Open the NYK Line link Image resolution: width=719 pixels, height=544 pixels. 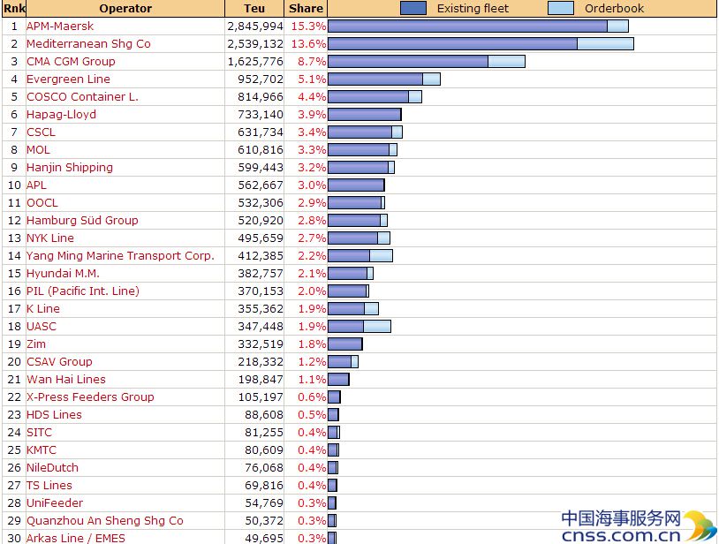pos(50,238)
